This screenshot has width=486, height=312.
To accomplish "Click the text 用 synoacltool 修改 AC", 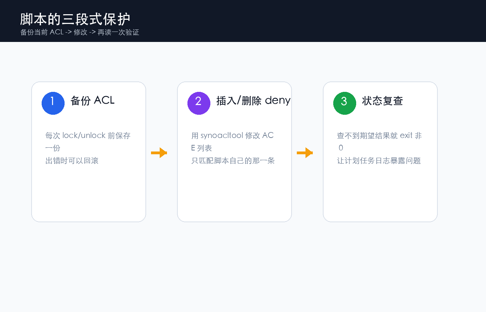I will pos(233,136).
